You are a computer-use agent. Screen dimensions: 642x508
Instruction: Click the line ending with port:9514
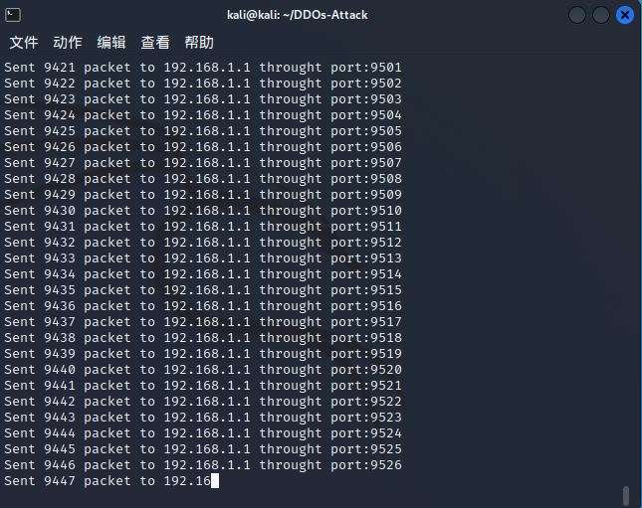[203, 274]
